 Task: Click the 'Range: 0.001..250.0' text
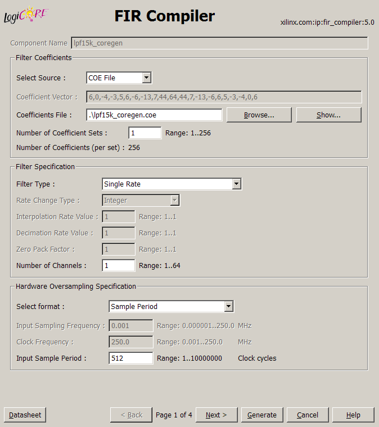click(x=189, y=342)
